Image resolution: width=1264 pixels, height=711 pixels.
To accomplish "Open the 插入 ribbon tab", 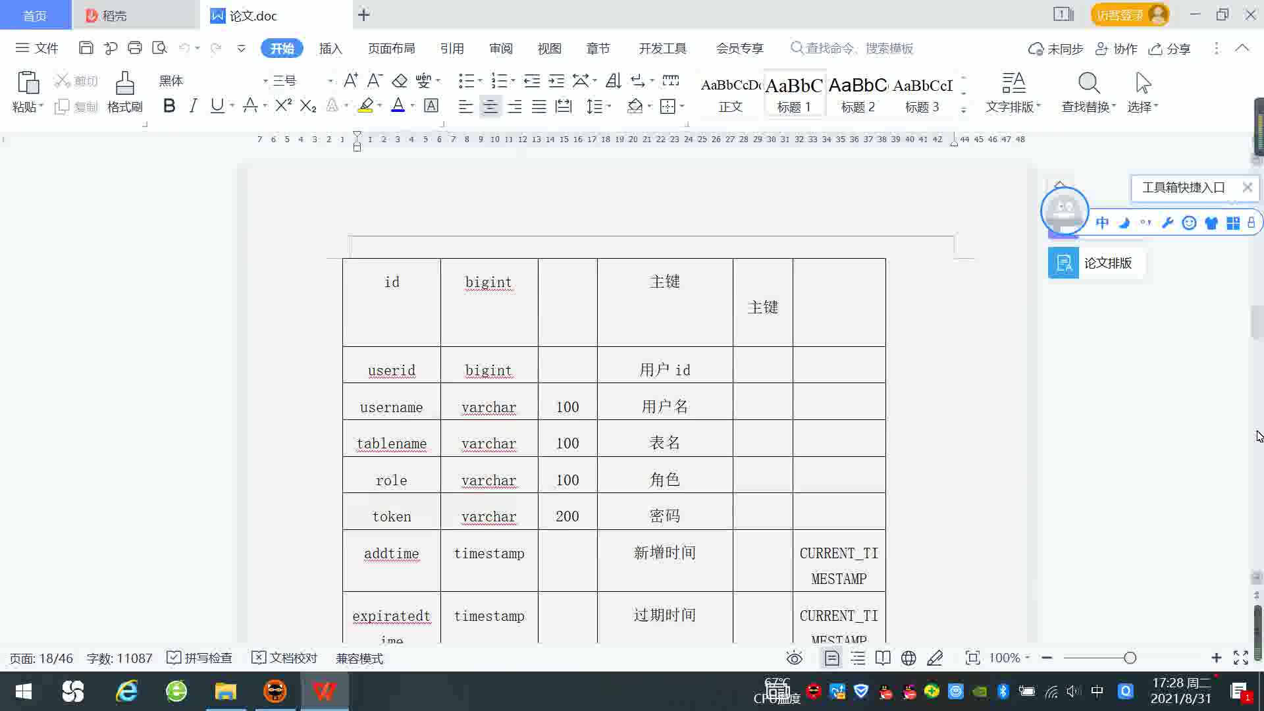I will [x=330, y=48].
